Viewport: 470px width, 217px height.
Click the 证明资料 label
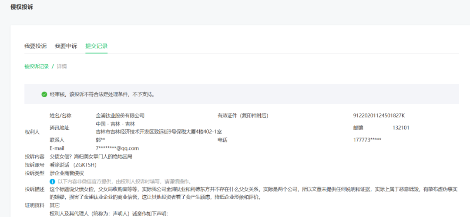pyautogui.click(x=34, y=205)
